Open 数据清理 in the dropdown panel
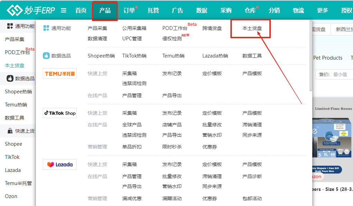This screenshot has height=206, width=353. (97, 39)
